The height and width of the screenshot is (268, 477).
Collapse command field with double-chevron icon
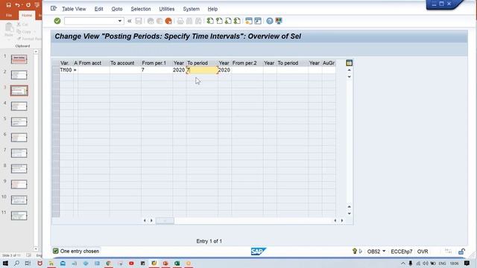[x=129, y=21]
